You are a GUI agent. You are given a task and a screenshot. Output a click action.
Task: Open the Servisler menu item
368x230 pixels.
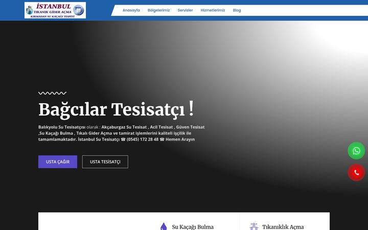(x=185, y=10)
